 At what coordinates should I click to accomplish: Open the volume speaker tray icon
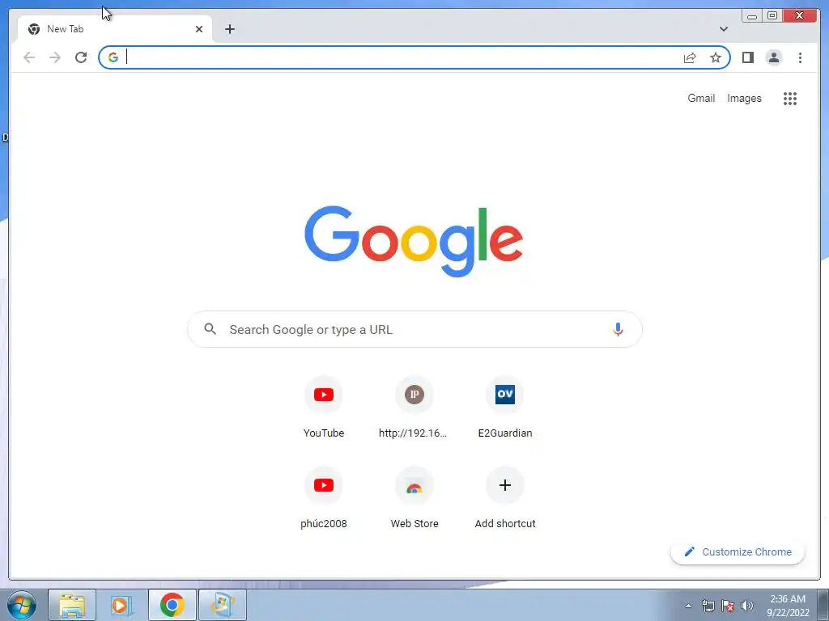coord(747,606)
